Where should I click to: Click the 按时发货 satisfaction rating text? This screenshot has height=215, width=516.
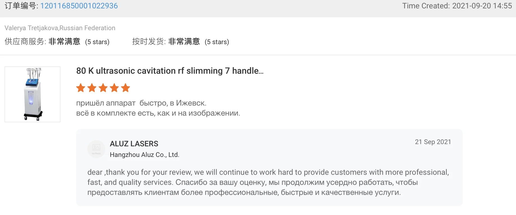tap(184, 42)
